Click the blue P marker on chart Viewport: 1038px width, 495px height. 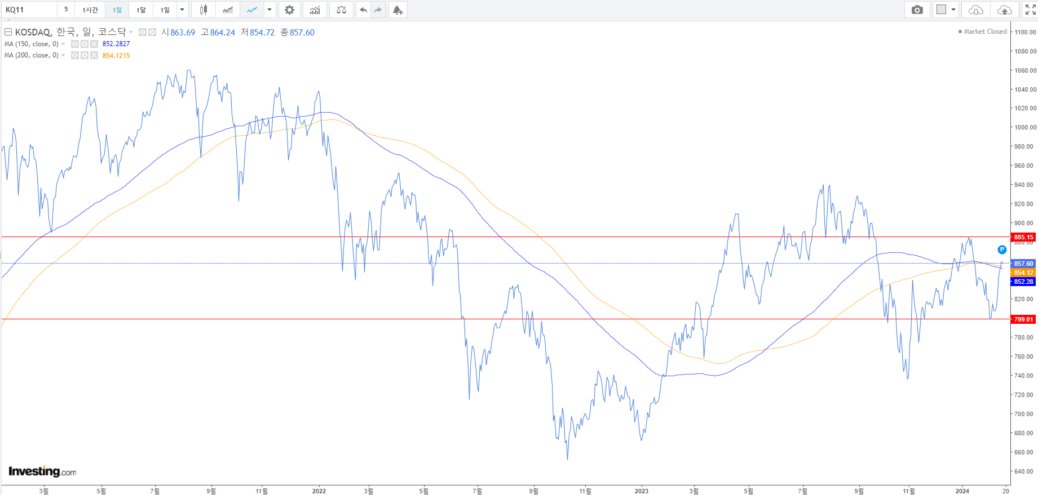(1002, 249)
